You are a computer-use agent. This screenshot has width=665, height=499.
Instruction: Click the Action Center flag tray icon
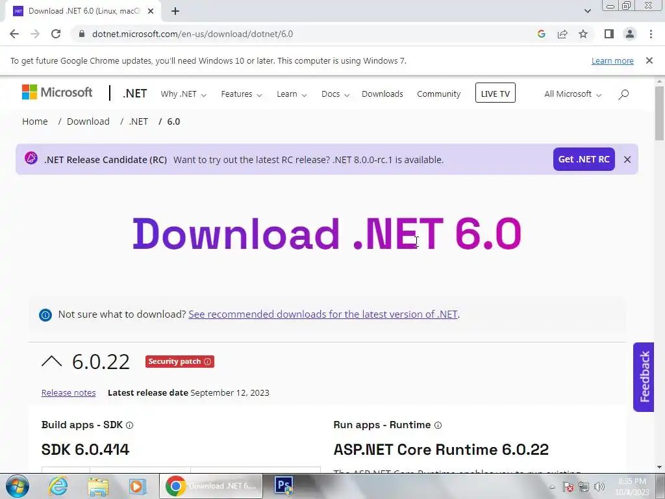568,487
